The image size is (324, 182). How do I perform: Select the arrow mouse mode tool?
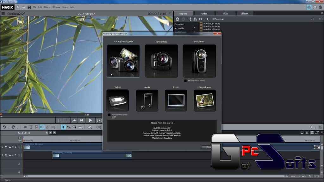pos(63,127)
